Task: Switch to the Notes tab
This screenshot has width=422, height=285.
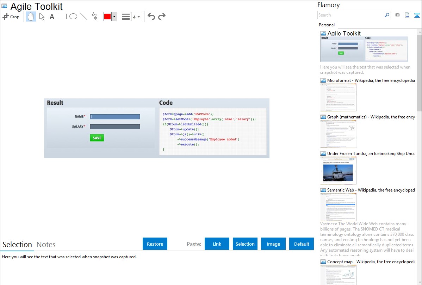Action: coord(46,245)
